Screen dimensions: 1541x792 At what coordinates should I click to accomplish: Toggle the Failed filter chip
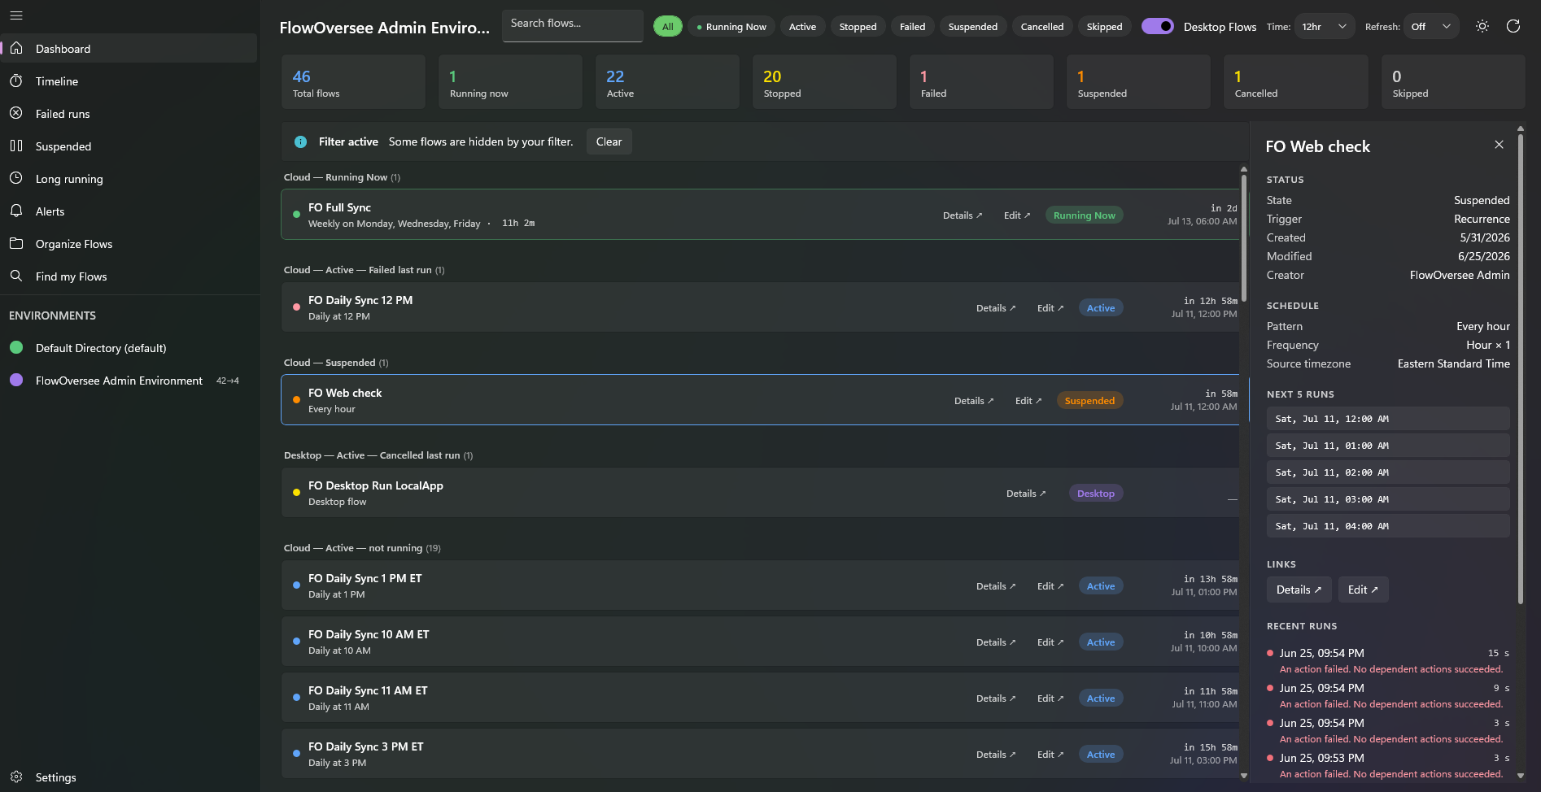tap(912, 26)
